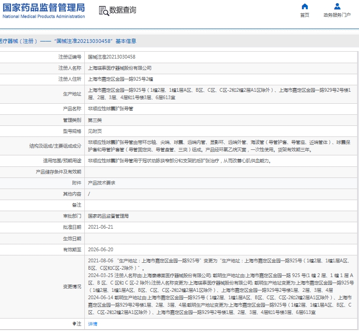Viewport: 359px width, 331px height.
Task: Click the 政务服务门户 text link
Action: (337, 15)
